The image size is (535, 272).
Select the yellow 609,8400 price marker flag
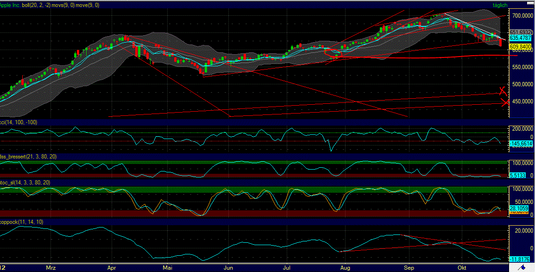pos(521,47)
